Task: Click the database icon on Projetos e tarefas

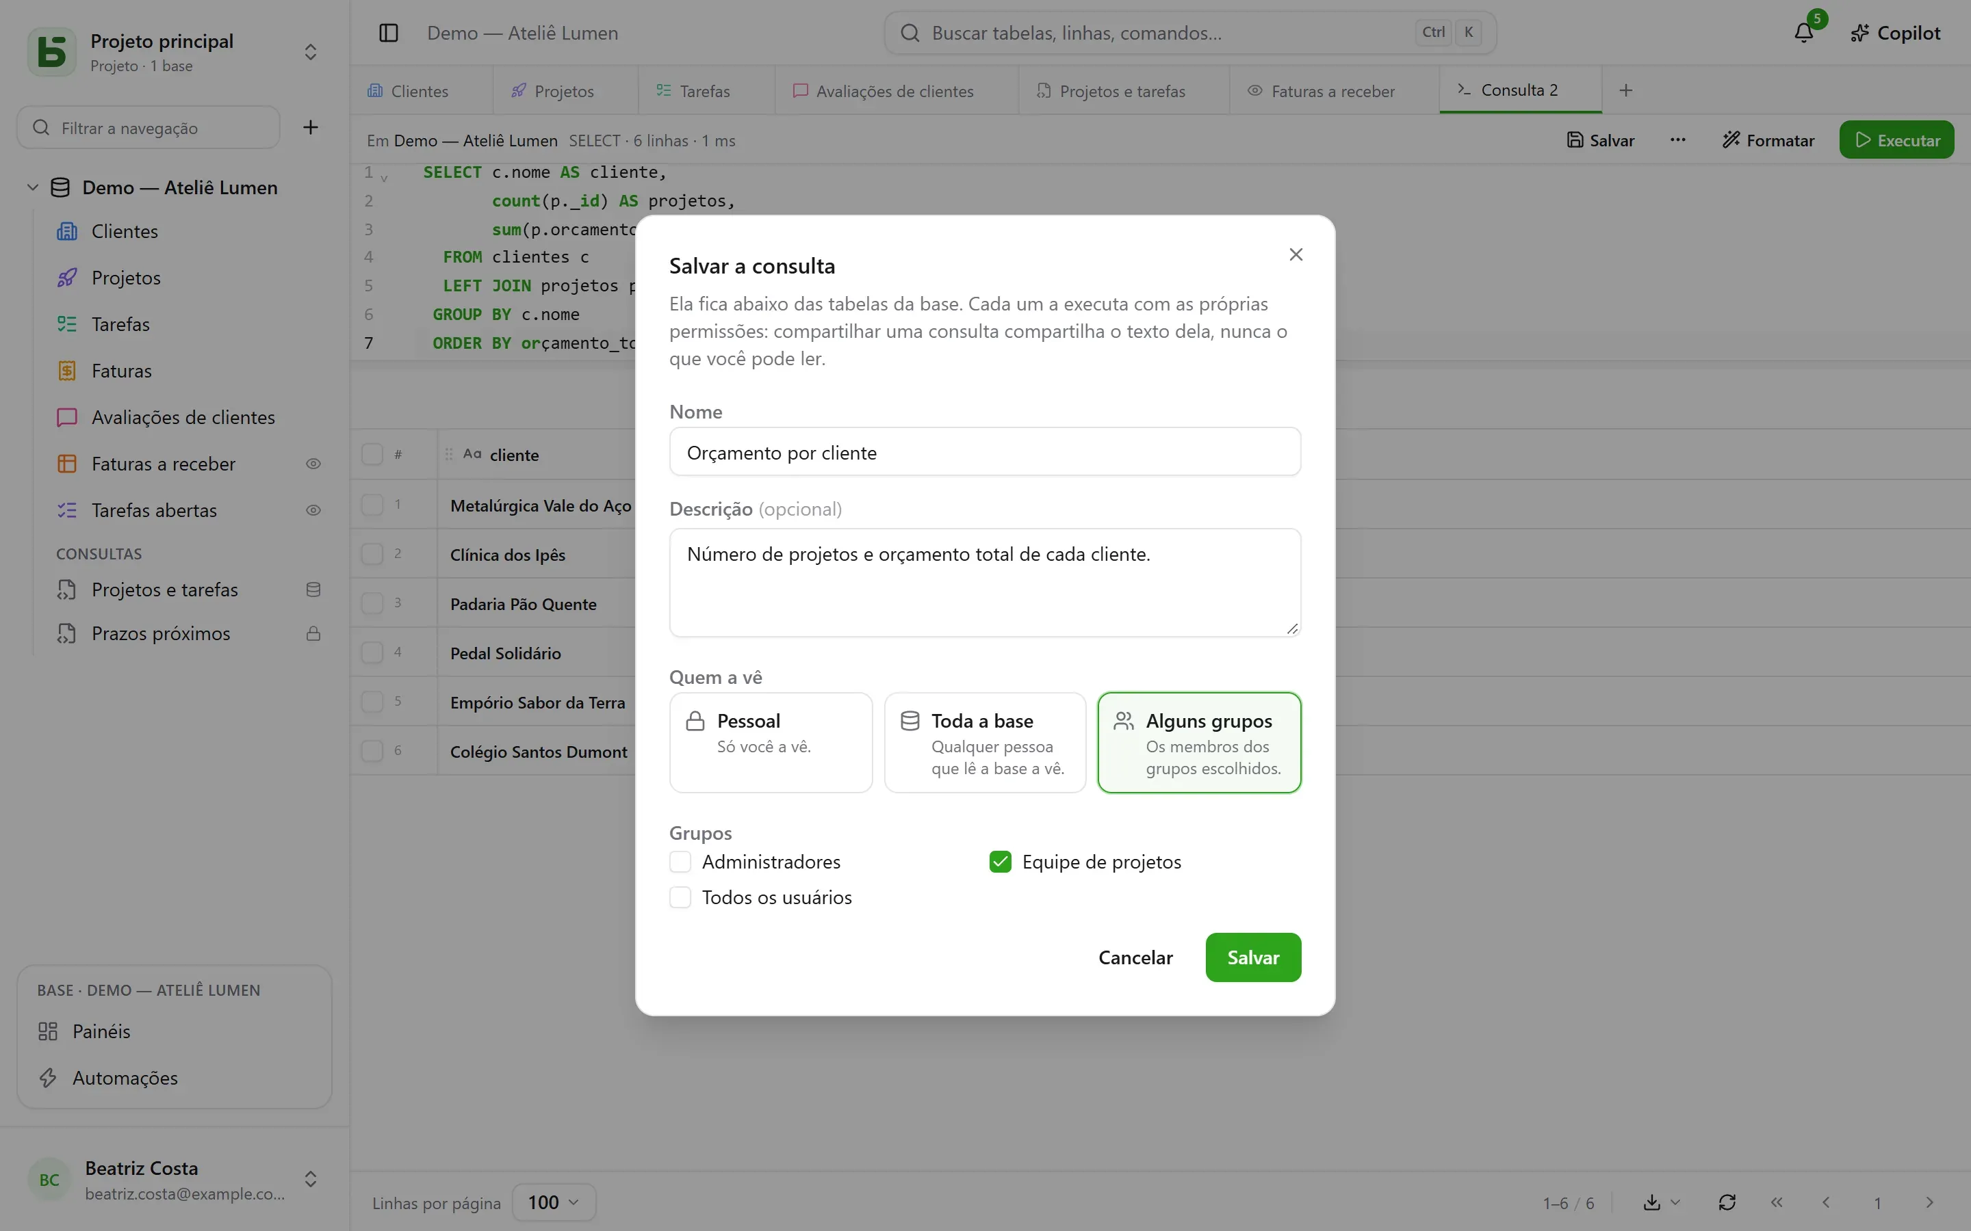Action: tap(313, 590)
